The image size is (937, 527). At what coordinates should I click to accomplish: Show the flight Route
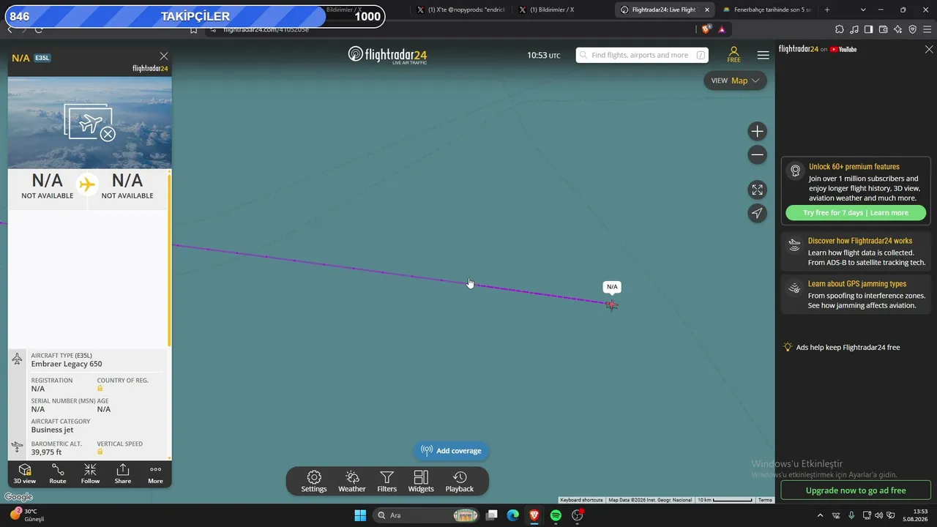(58, 474)
